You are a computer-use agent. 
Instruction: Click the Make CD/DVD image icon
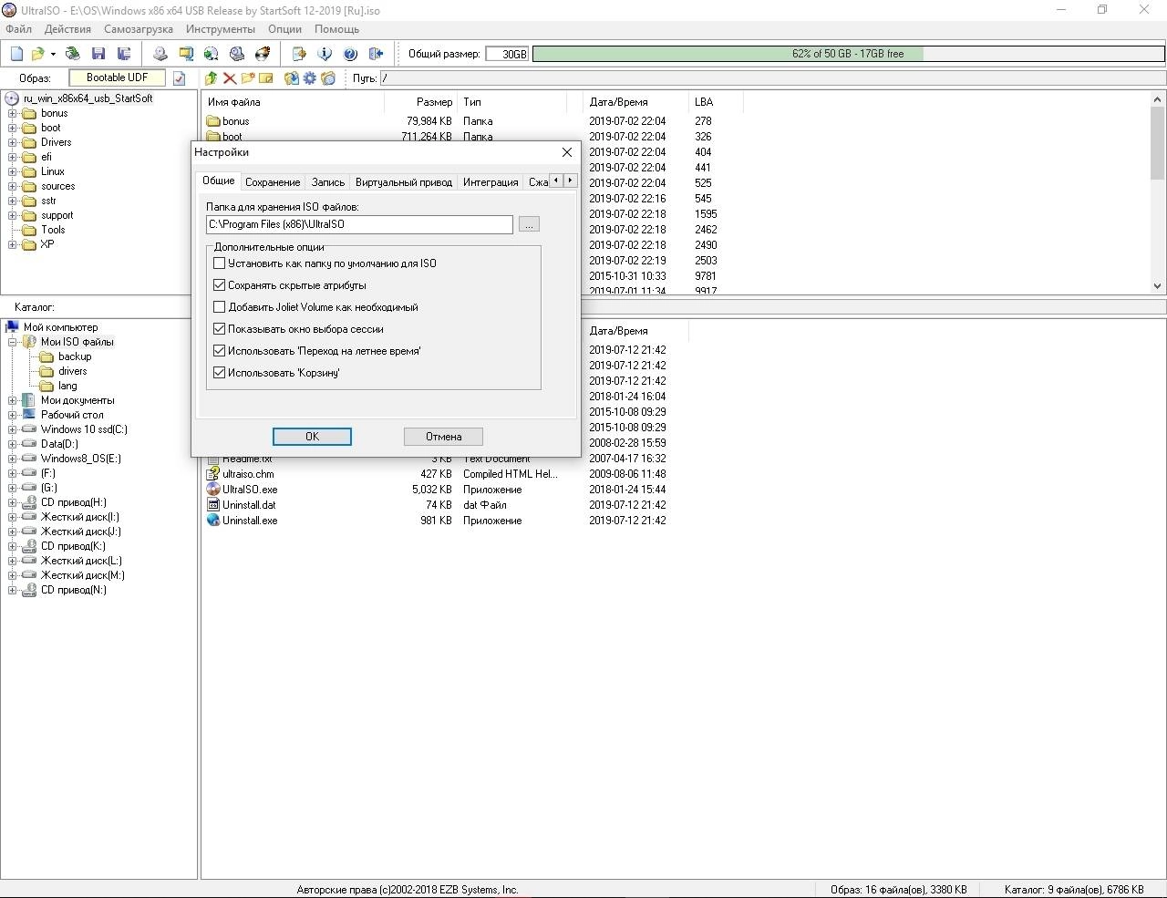click(160, 54)
